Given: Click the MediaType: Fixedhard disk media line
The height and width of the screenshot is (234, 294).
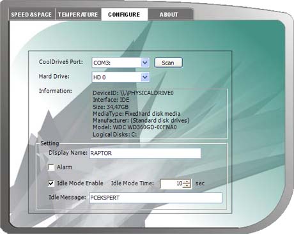Looking at the screenshot, I should [137, 114].
